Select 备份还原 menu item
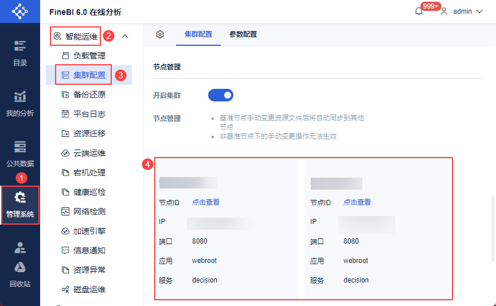This screenshot has height=306, width=496. (89, 95)
